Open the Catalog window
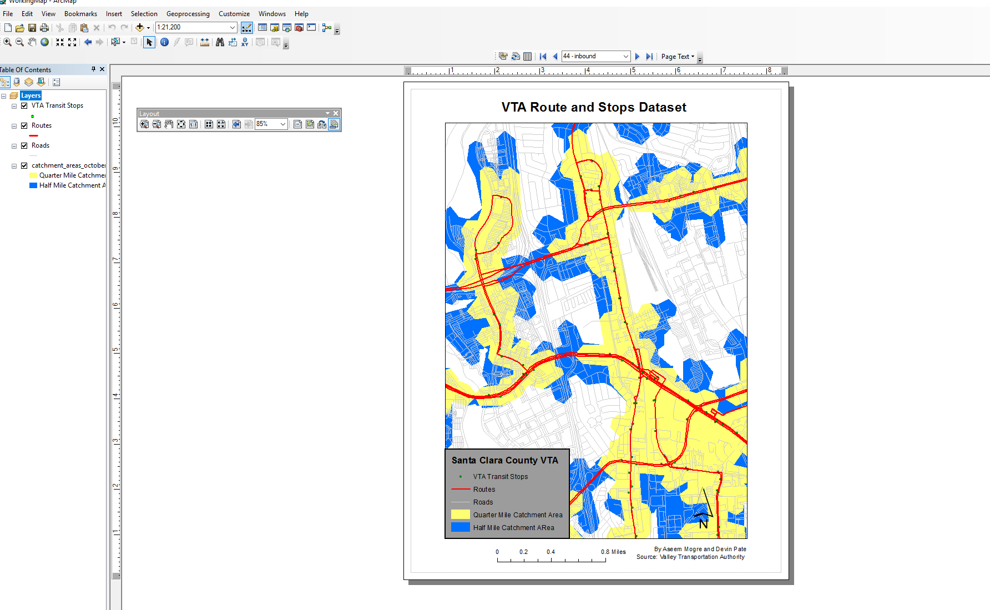Image resolution: width=990 pixels, height=610 pixels. click(275, 27)
